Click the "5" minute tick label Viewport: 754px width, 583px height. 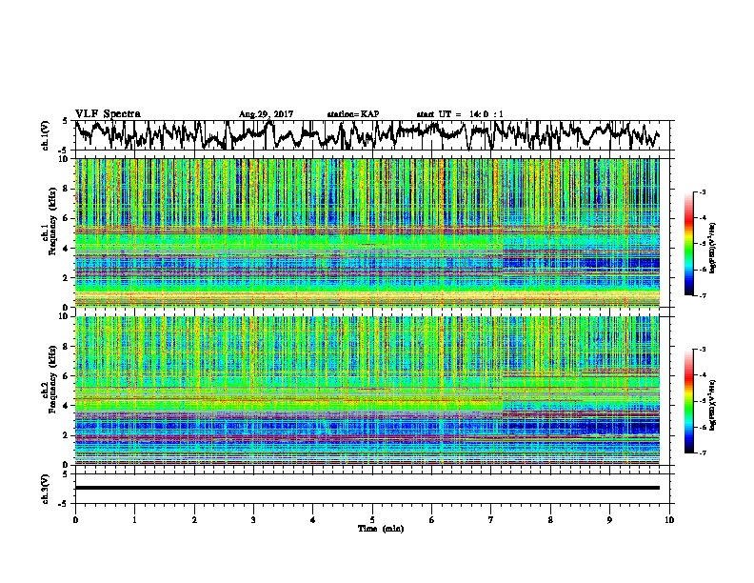[372, 520]
